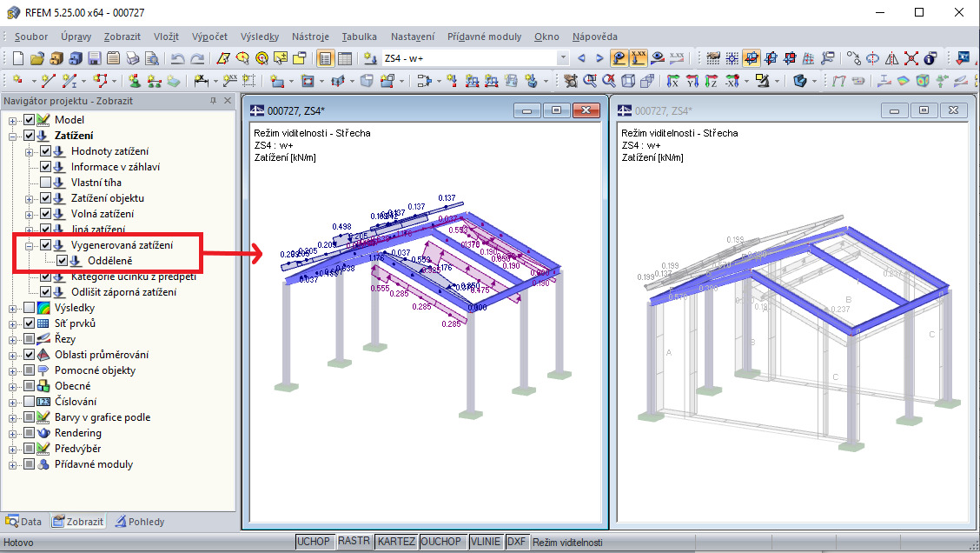Expand the Číslování tree node
The width and height of the screenshot is (980, 553).
[x=12, y=403]
